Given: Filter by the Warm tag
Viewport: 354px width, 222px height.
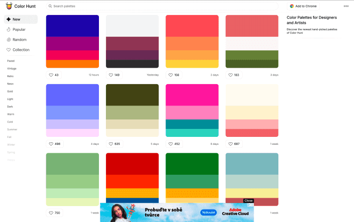Looking at the screenshot, I should [10, 114].
